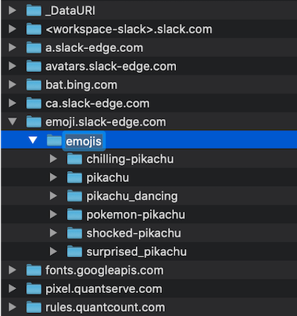The height and width of the screenshot is (316, 297).
Task: Click the emoji.slack-edge.com folder icon
Action: coord(33,122)
